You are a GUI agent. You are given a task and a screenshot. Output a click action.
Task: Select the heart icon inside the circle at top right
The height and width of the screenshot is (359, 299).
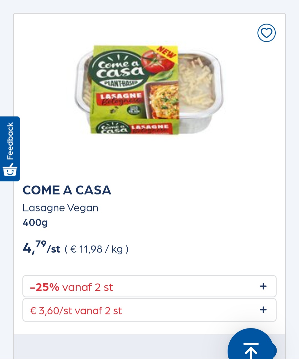[x=266, y=32]
